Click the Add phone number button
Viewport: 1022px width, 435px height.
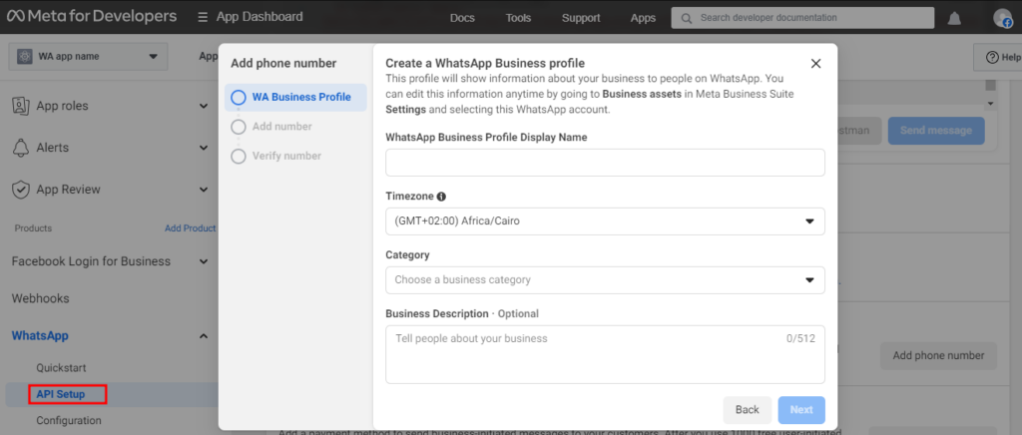(938, 355)
